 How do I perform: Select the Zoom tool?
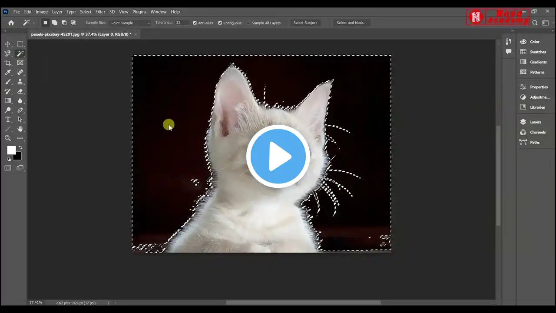[x=8, y=138]
